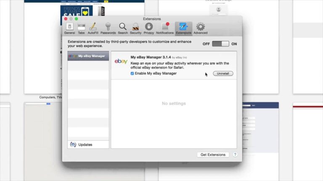Open the Passwords preferences pane

[x=108, y=28]
